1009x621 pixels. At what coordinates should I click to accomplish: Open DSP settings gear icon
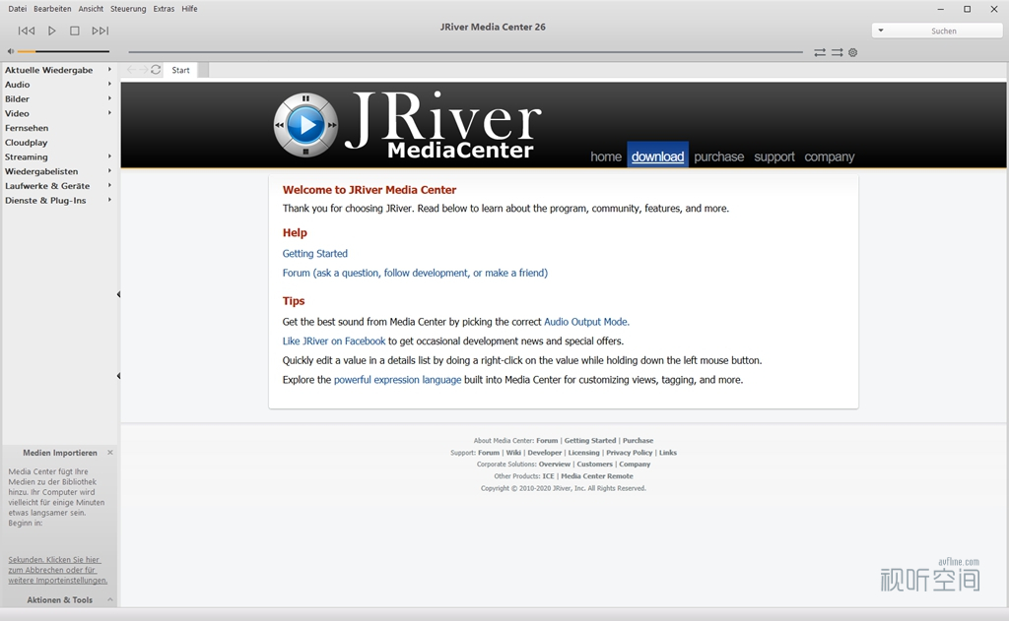tap(853, 53)
